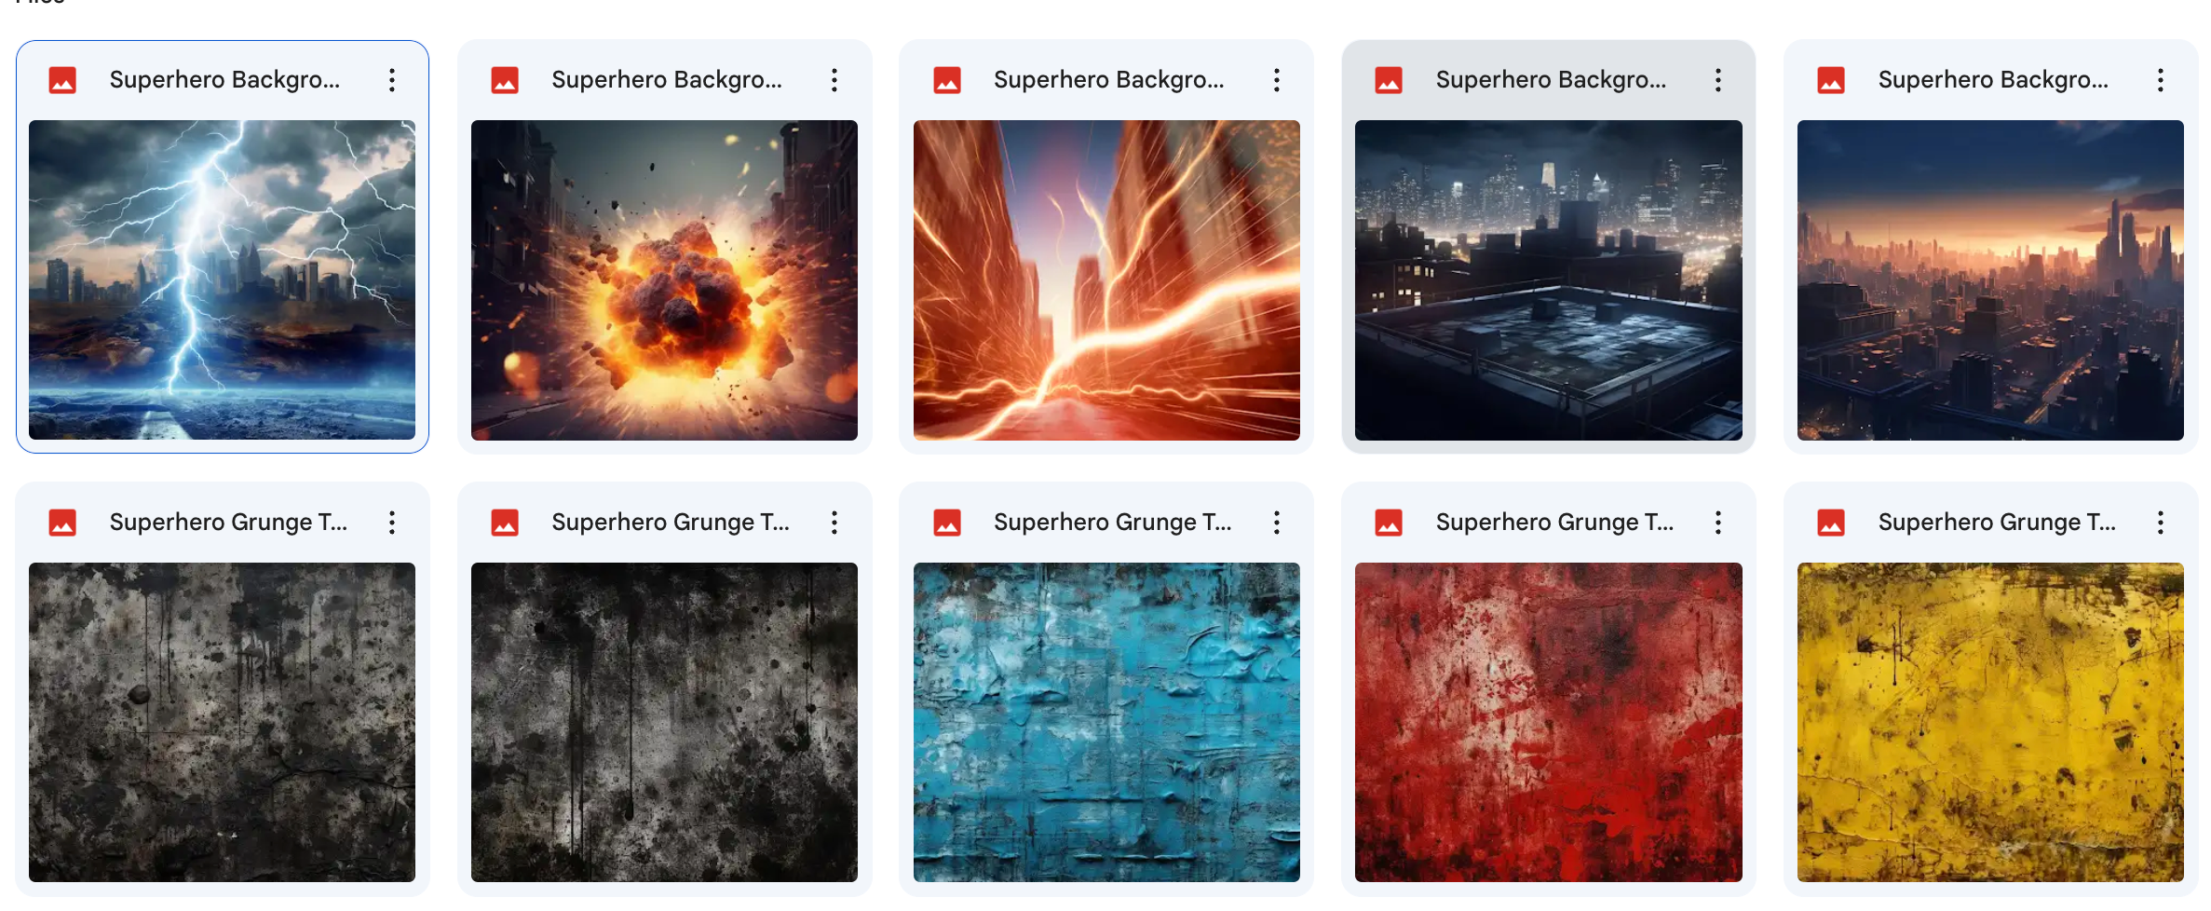
Task: Select the night rooftop cityscape thumbnail
Action: [1548, 279]
